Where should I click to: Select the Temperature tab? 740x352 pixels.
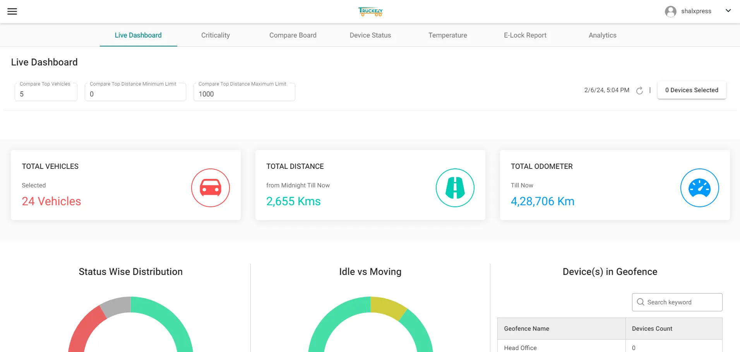click(x=448, y=35)
